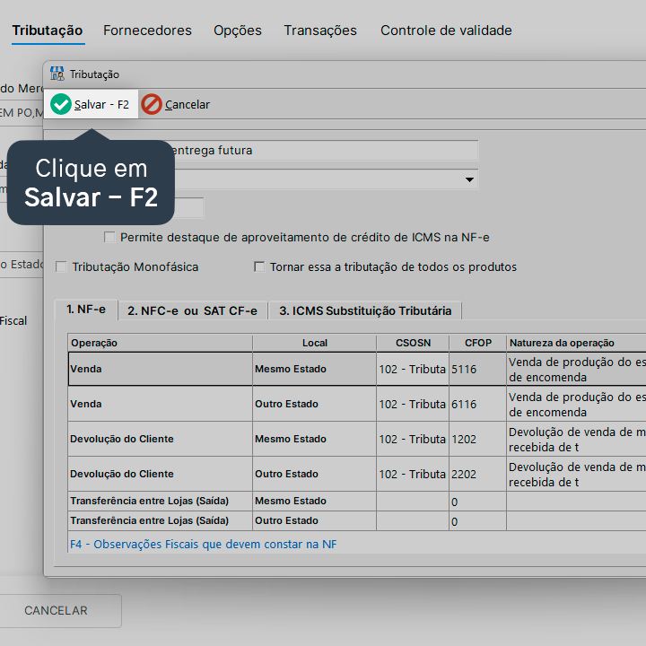The image size is (646, 646).
Task: Click the Operação column header
Action: tap(161, 343)
